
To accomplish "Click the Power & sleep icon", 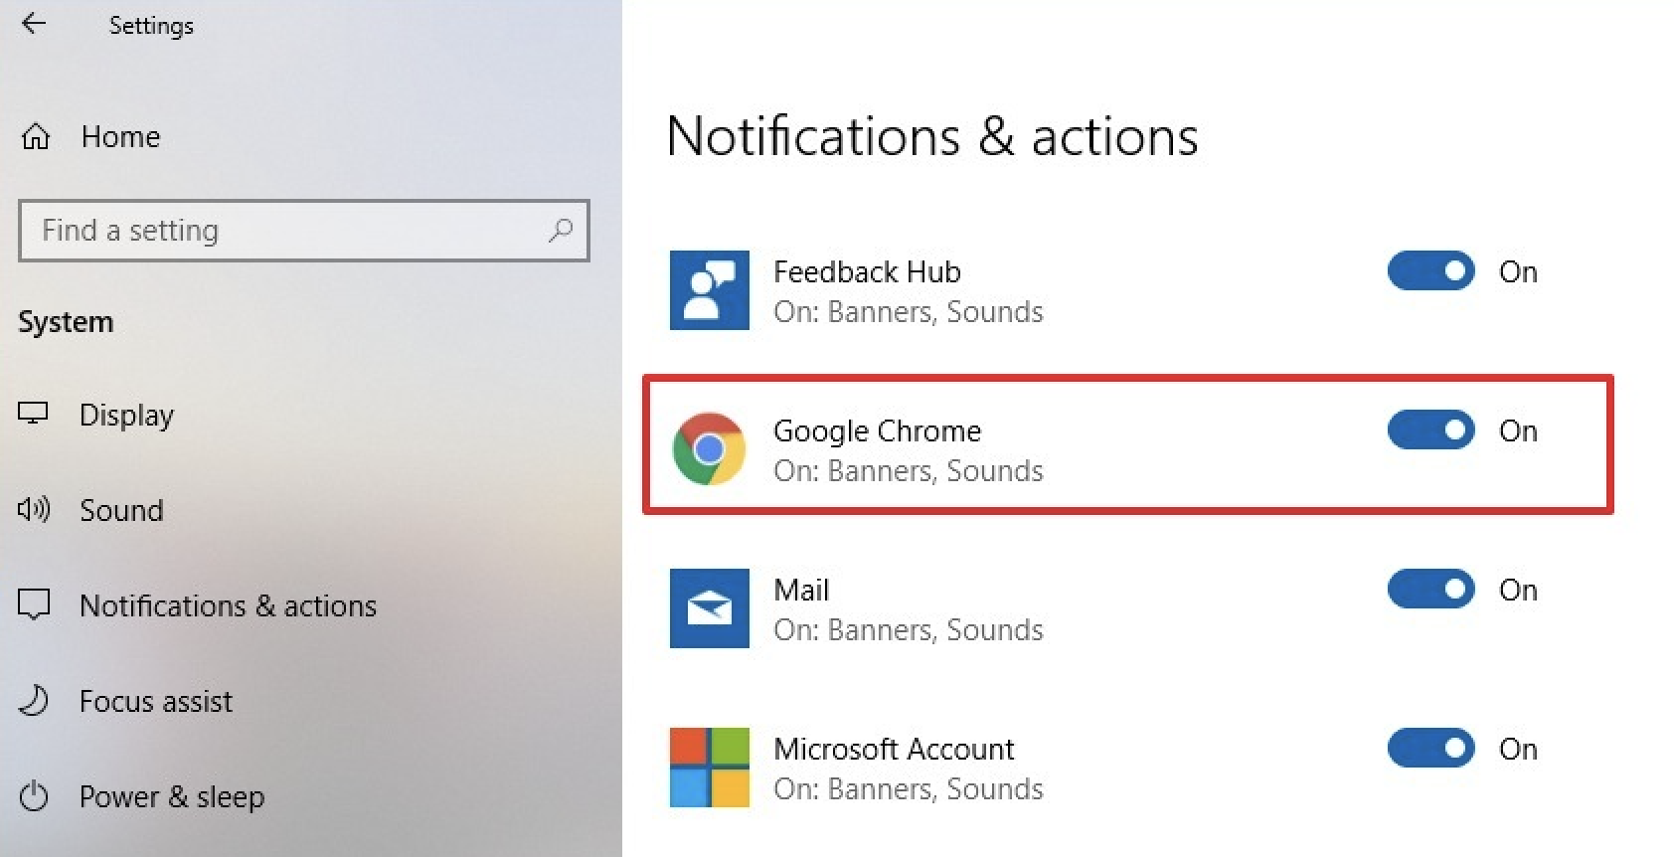I will pyautogui.click(x=34, y=796).
